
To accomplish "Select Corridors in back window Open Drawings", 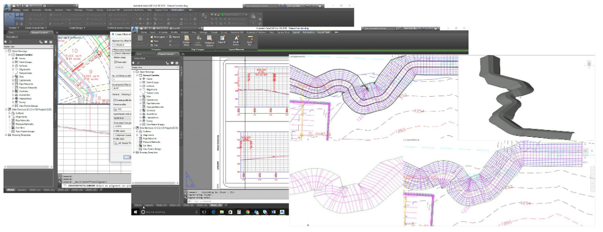I will coord(23,91).
